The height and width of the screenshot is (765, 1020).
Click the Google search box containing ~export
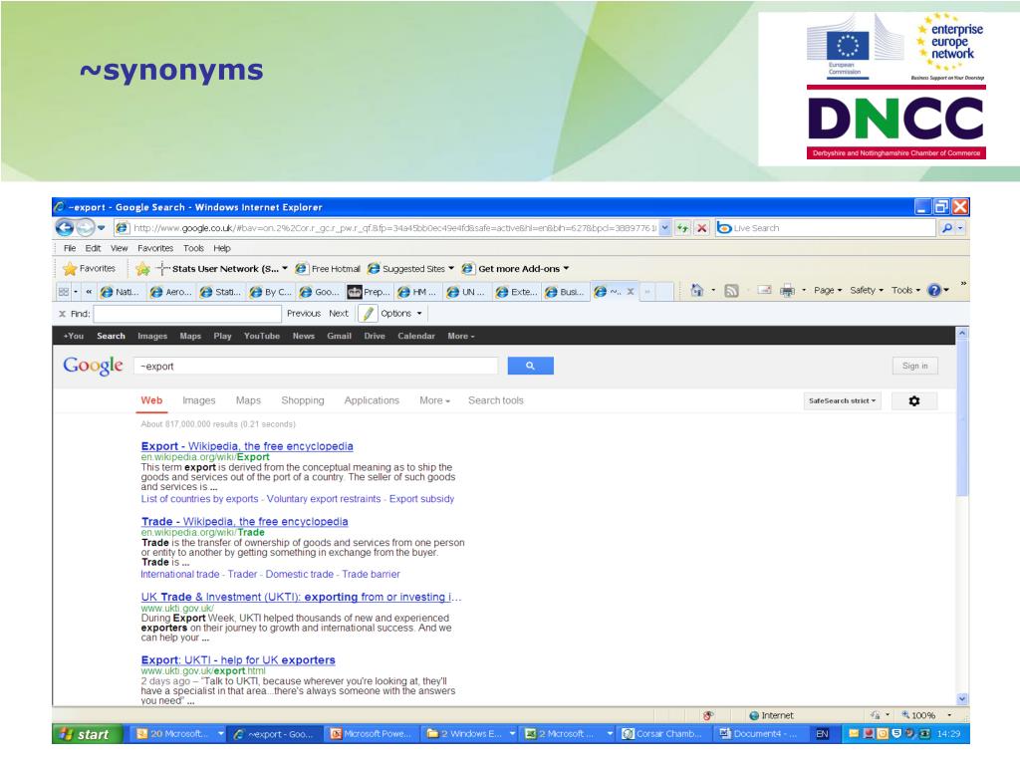click(x=316, y=367)
